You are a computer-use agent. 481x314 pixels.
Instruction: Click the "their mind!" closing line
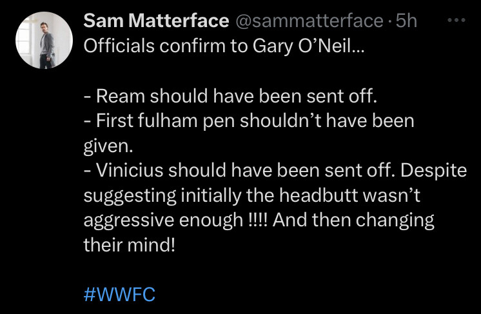coord(129,245)
